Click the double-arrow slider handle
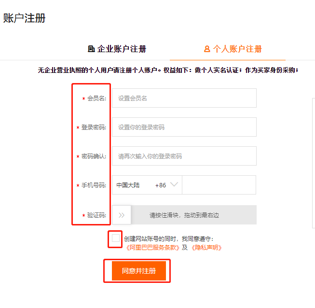Screen dimensions: 315x308 122,215
